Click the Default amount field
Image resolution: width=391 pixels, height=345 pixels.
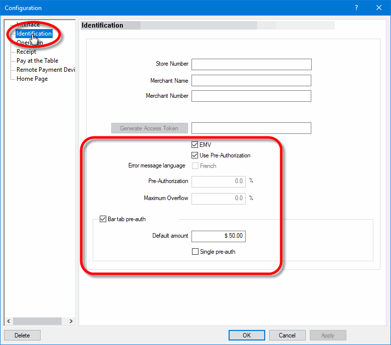(219, 236)
